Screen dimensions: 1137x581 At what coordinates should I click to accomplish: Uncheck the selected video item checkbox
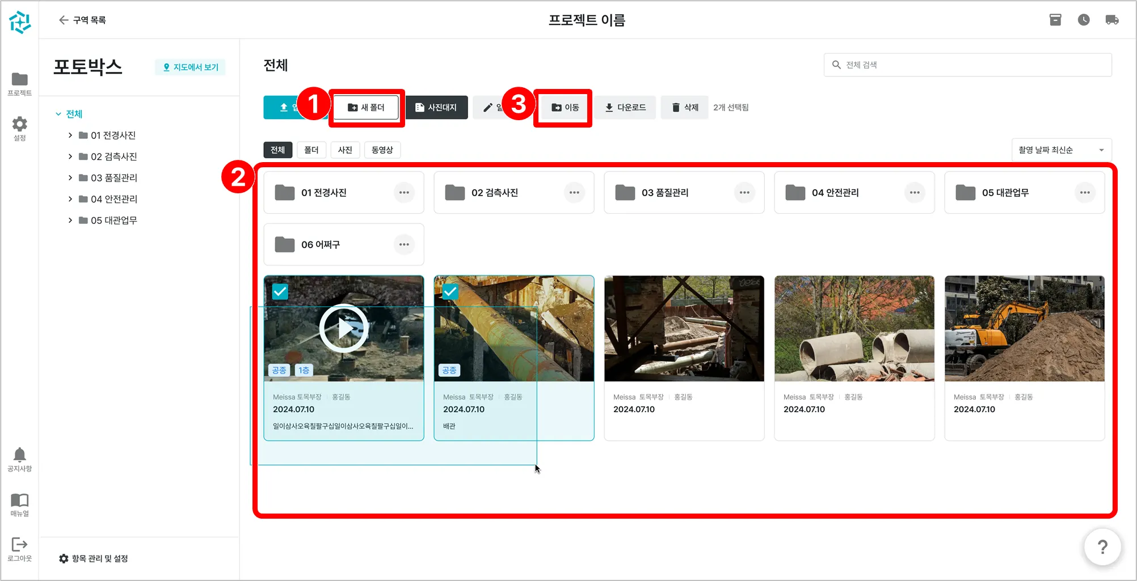(280, 292)
